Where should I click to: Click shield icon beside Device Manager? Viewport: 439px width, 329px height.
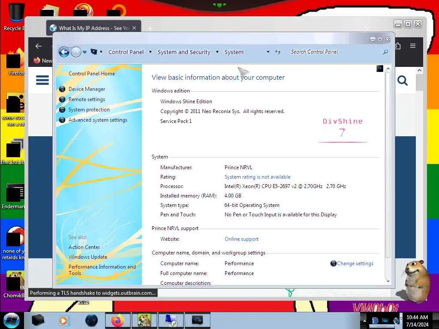coord(62,89)
